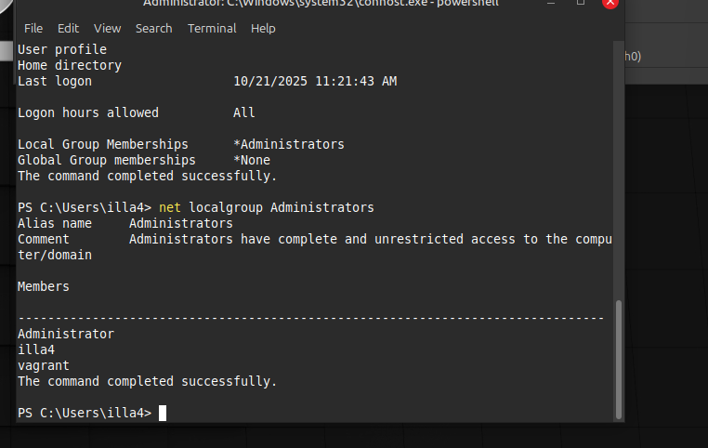Screen dimensions: 708x448
Task: Click the last logon timestamp
Action: tap(315, 81)
